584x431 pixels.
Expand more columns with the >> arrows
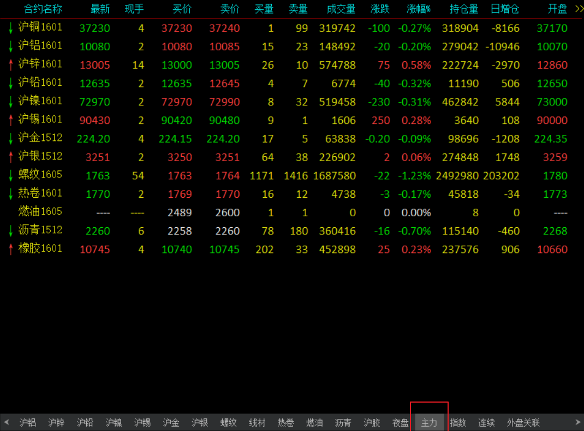(x=579, y=9)
